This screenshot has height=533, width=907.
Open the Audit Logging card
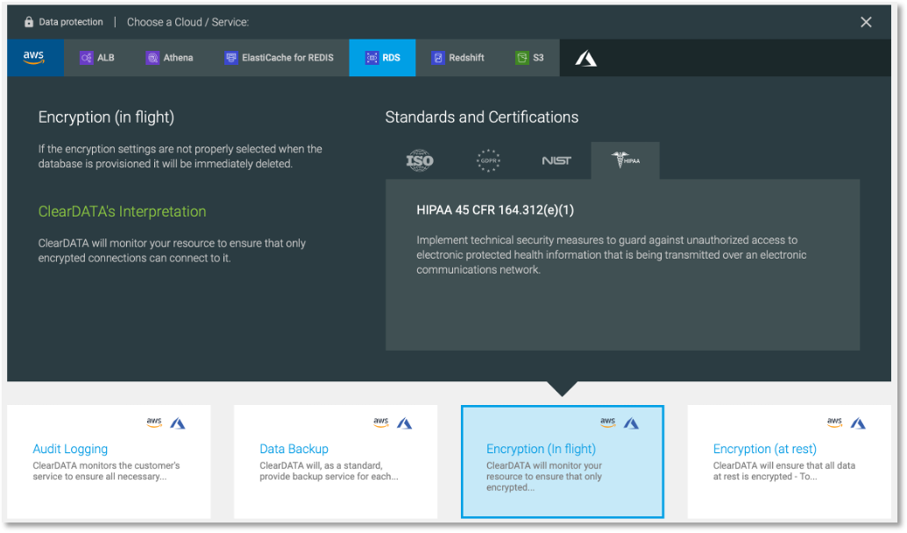coord(109,461)
